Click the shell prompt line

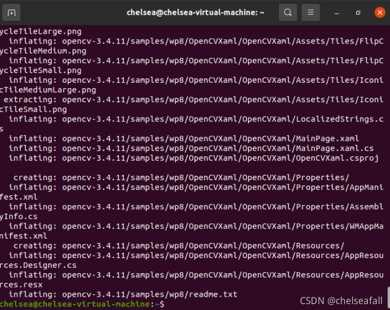click(x=82, y=304)
